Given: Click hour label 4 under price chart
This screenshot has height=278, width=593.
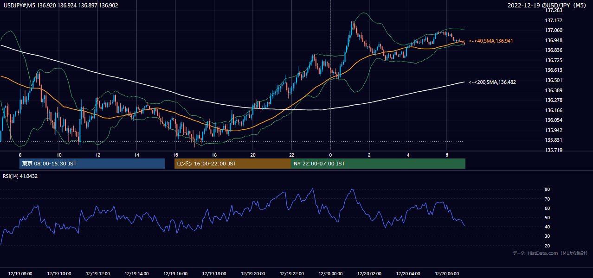Looking at the screenshot, I should [x=408, y=155].
